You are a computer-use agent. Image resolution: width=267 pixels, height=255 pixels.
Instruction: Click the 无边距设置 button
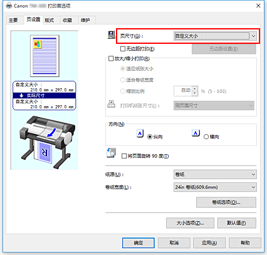(224, 49)
